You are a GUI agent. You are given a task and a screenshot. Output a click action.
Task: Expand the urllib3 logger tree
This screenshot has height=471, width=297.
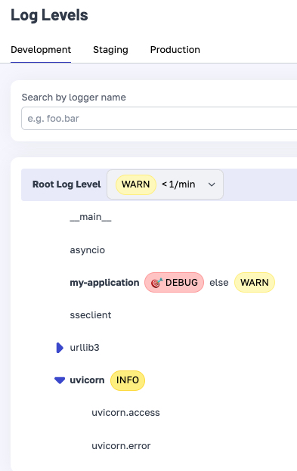click(60, 348)
